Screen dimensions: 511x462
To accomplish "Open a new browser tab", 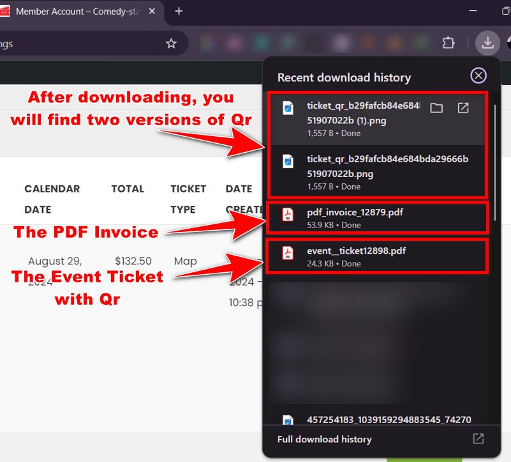I will (179, 12).
